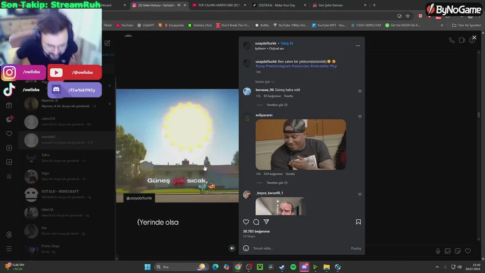The width and height of the screenshot is (485, 273).
Task: Open the ChatGPT bookmark
Action: [x=146, y=25]
